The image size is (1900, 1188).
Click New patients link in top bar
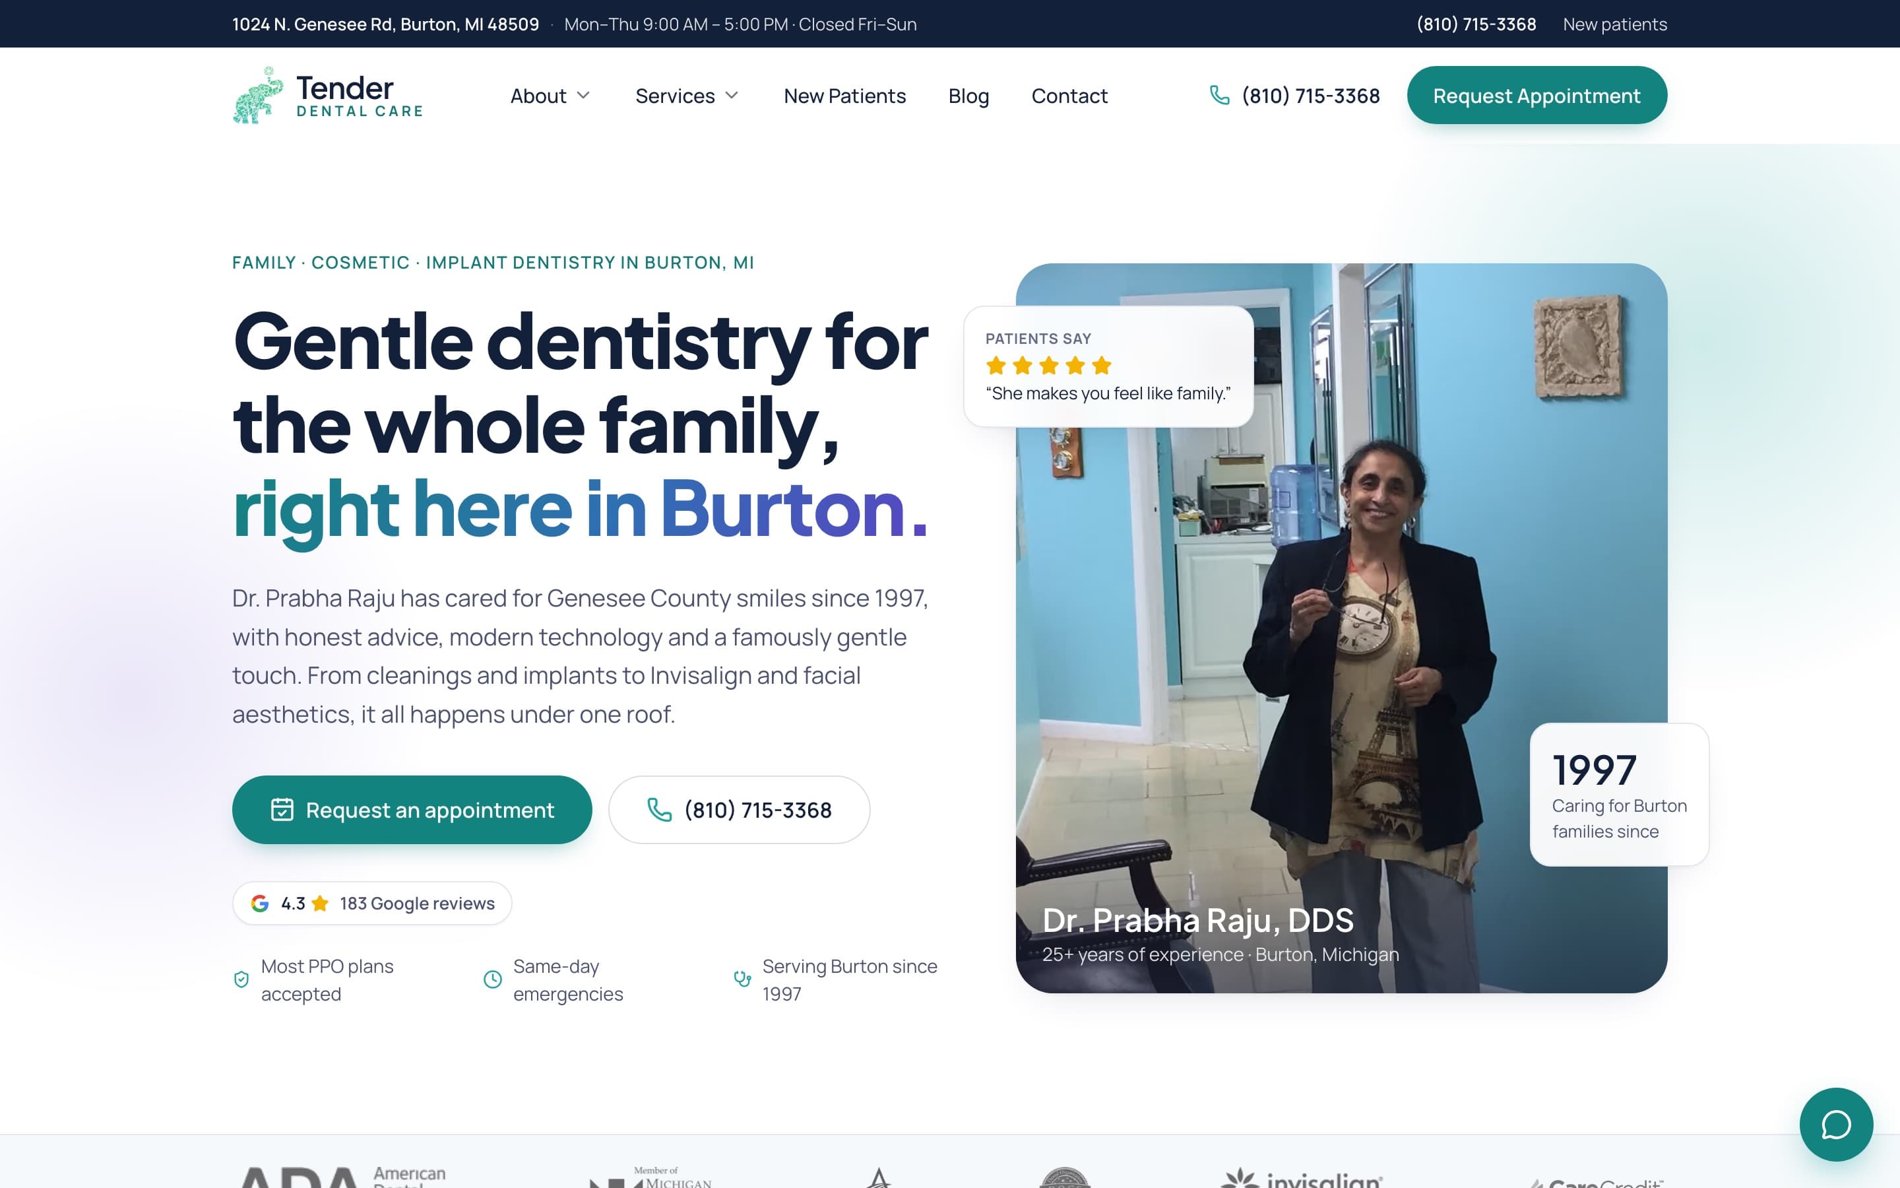[x=1614, y=24]
